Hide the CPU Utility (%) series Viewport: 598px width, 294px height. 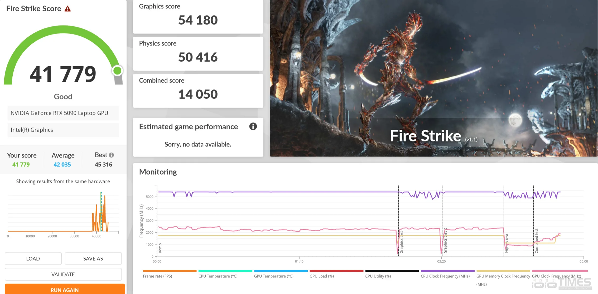378,276
